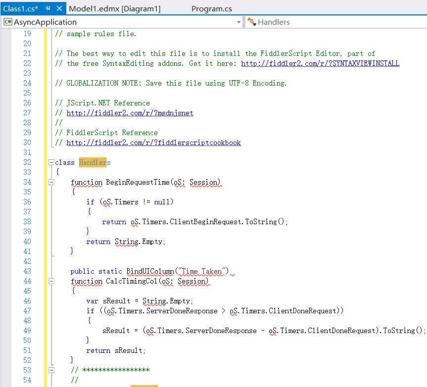This screenshot has height=387, width=427.
Task: Collapse the BeginRequestTime function
Action: click(x=51, y=182)
